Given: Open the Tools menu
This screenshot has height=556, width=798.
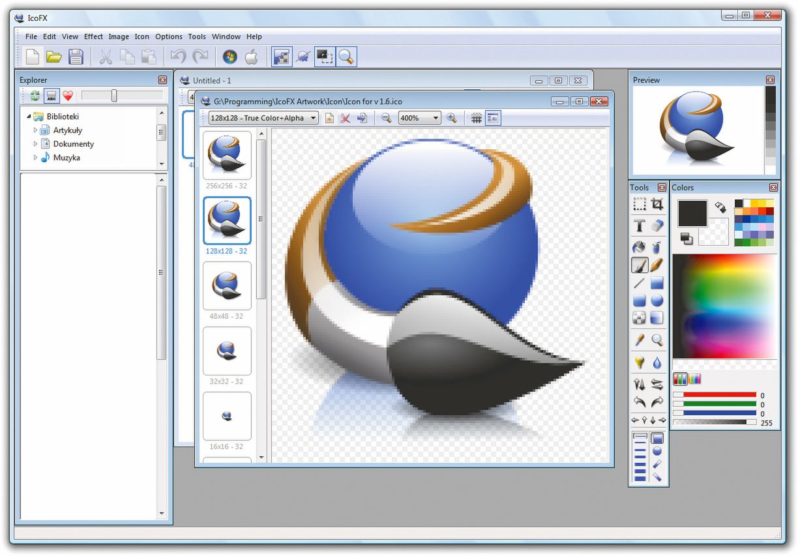Looking at the screenshot, I should pyautogui.click(x=197, y=37).
